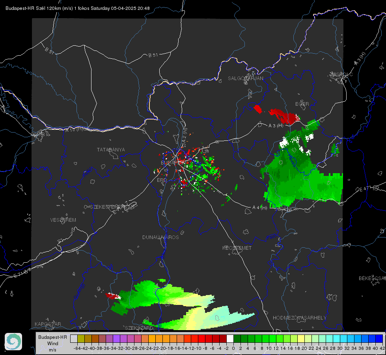The height and width of the screenshot is (355, 386).
Task: Click the MISKOLC city label
Action: tap(342, 74)
